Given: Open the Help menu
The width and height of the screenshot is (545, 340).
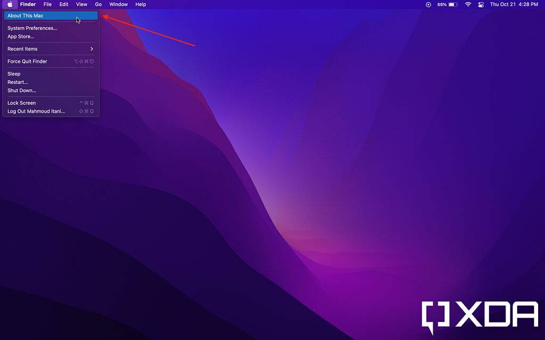Looking at the screenshot, I should (x=140, y=4).
